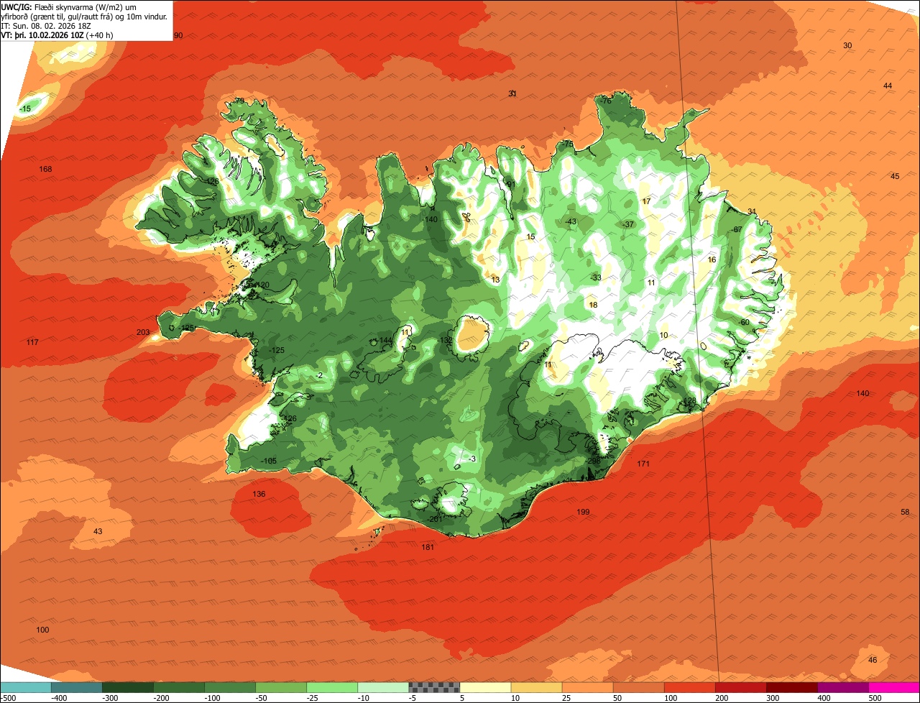
Task: Click the '16' value label
Action: (712, 259)
